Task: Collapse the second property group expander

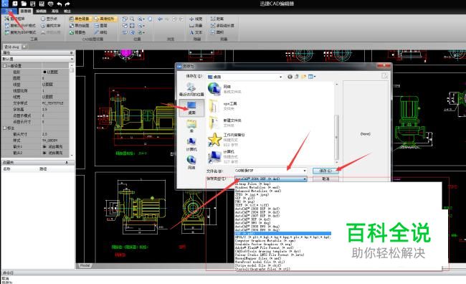Action: click(x=4, y=128)
